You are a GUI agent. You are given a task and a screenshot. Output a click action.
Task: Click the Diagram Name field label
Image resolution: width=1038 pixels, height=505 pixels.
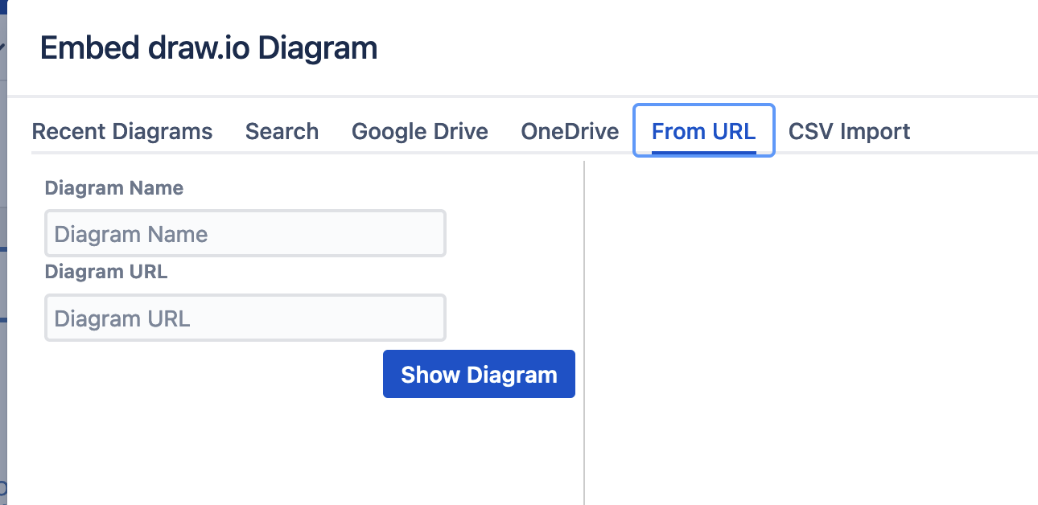coord(113,188)
